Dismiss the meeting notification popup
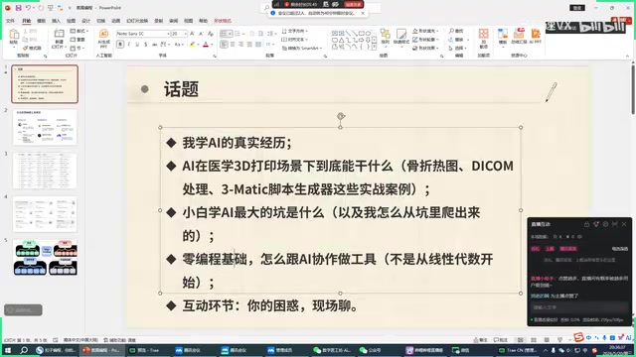636x357 pixels. [363, 13]
